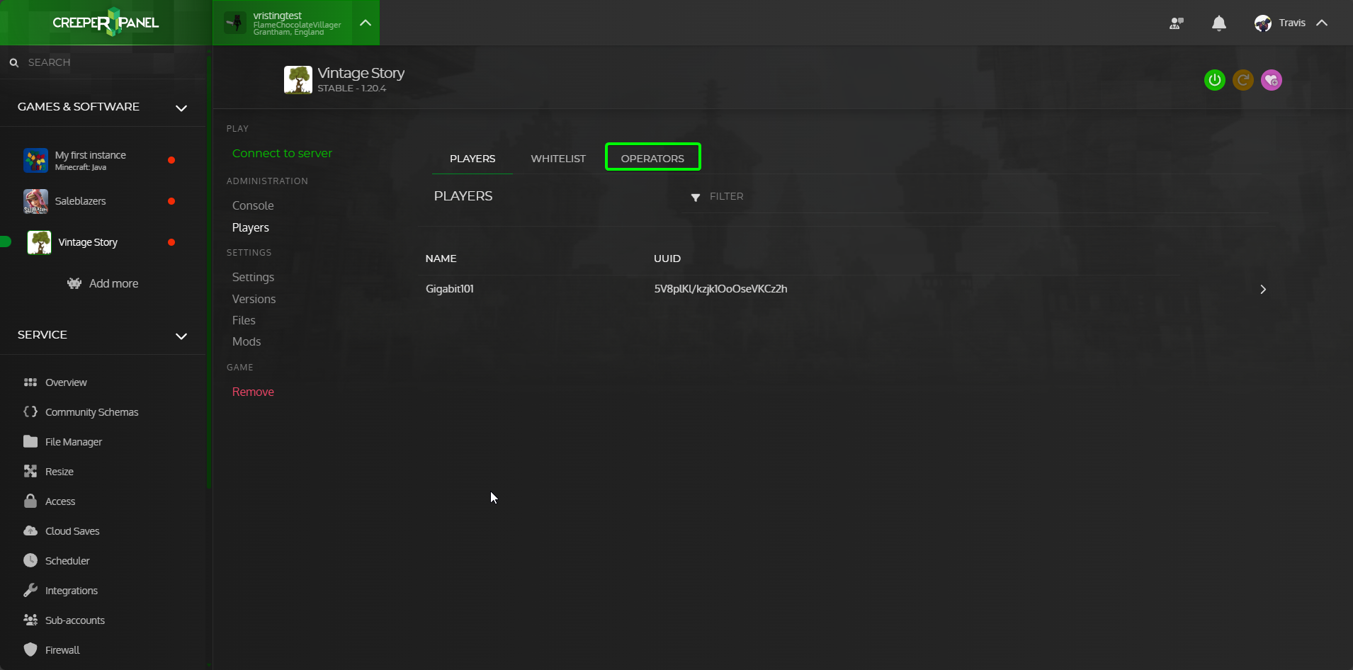Image resolution: width=1353 pixels, height=670 pixels.
Task: Select My first instance name
Action: pos(91,155)
